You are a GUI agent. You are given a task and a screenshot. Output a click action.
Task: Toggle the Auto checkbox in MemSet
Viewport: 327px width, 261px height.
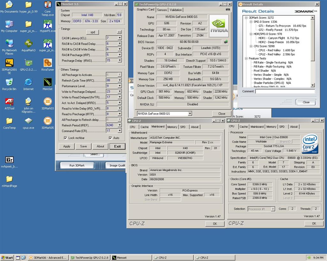110,138
